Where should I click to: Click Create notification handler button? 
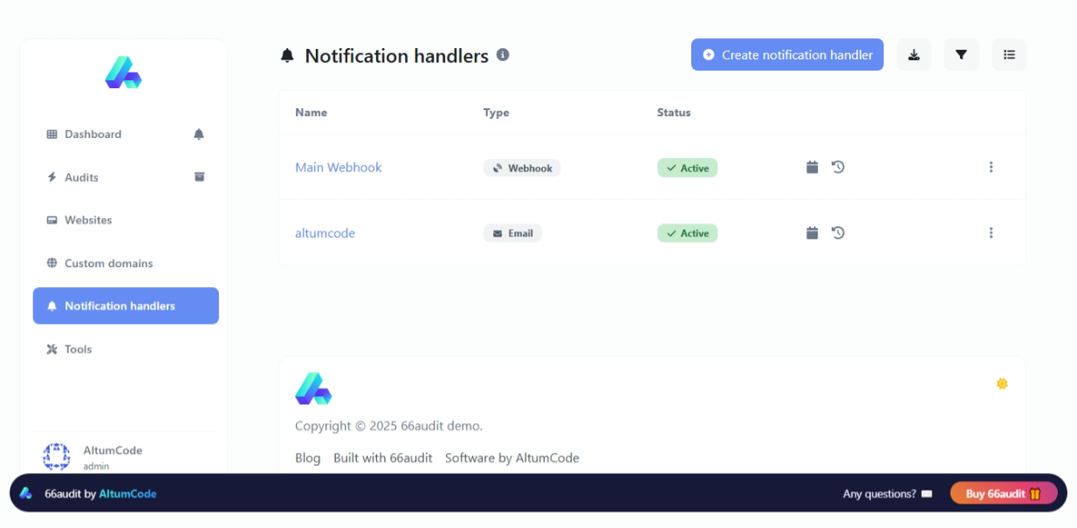click(787, 55)
